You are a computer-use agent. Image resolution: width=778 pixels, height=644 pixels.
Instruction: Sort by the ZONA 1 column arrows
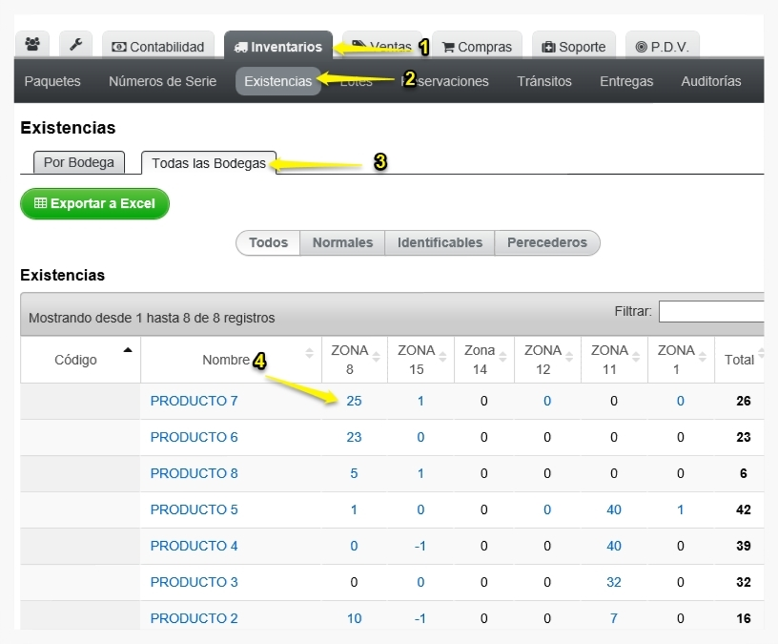702,357
